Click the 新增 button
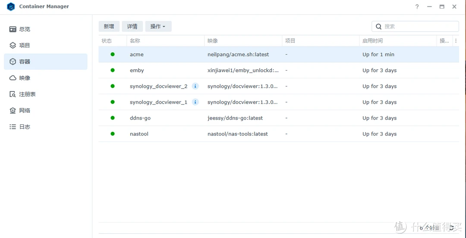The width and height of the screenshot is (466, 238). tap(109, 26)
